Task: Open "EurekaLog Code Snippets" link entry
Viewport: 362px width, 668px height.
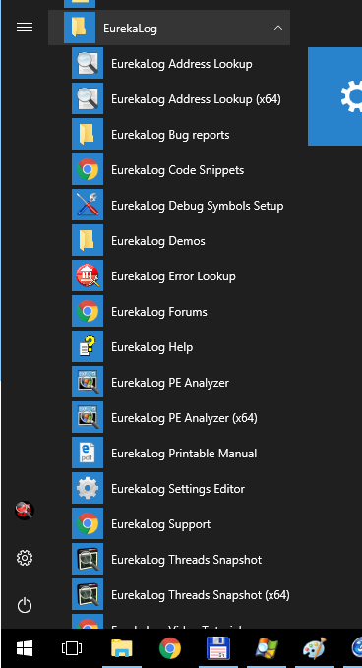Action: tap(178, 170)
